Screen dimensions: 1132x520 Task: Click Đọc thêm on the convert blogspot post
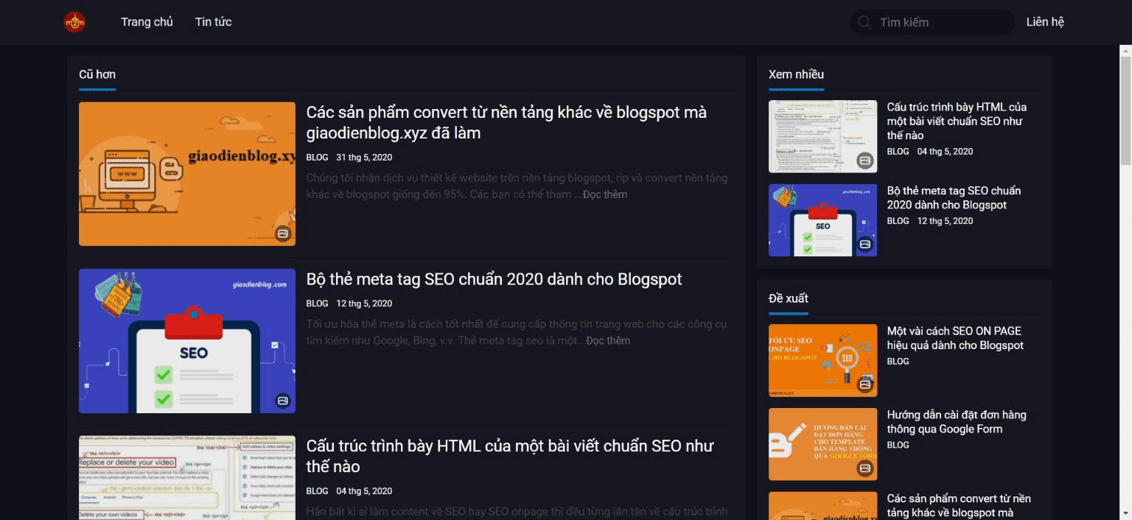coord(605,194)
